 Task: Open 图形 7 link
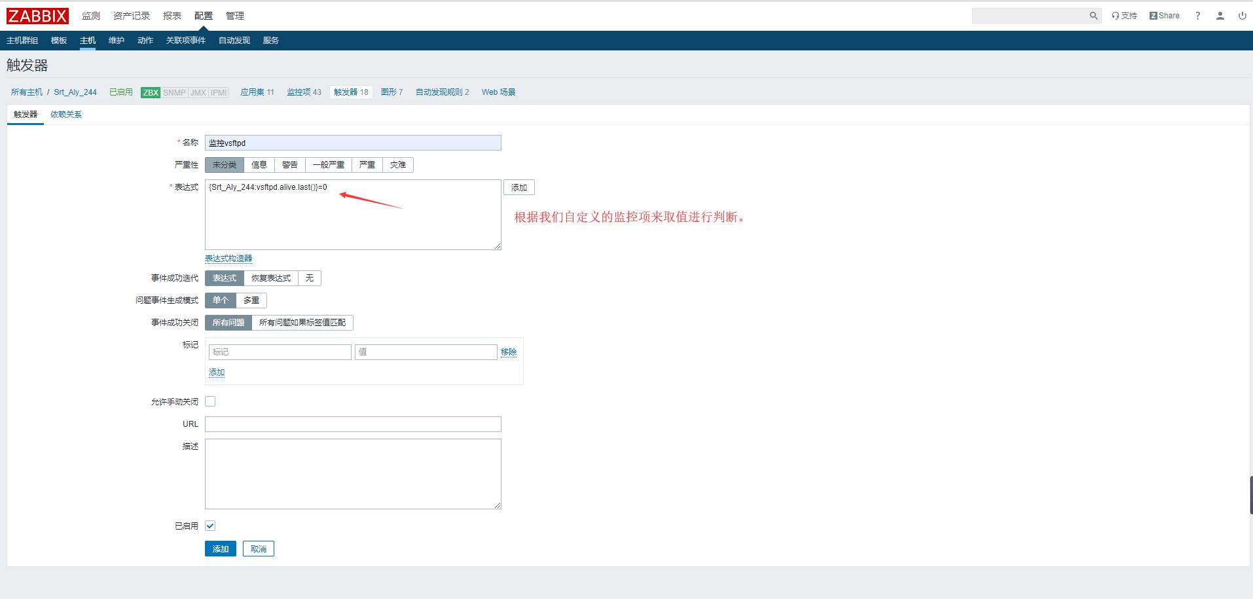(391, 92)
